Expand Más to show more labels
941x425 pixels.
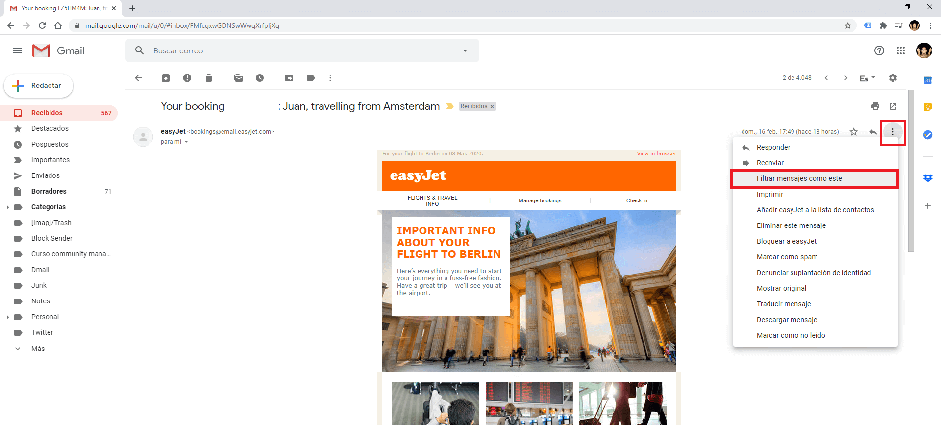[x=38, y=349]
